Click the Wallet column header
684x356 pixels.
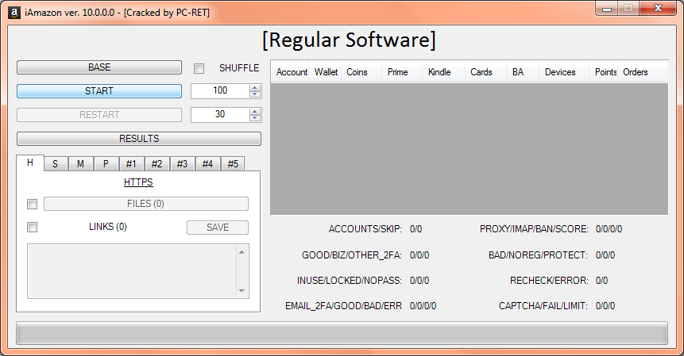[x=325, y=72]
